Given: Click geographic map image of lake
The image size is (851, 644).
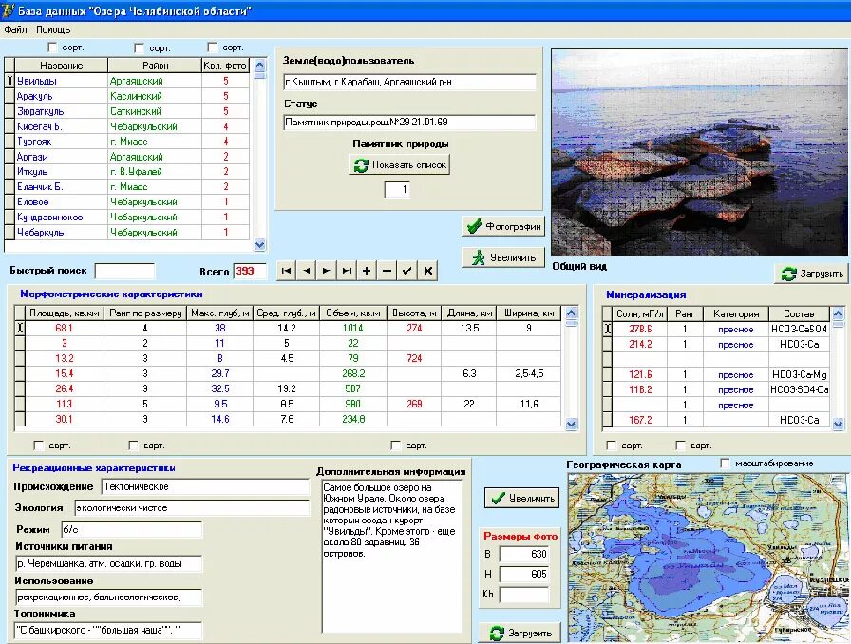Looking at the screenshot, I should pyautogui.click(x=708, y=558).
